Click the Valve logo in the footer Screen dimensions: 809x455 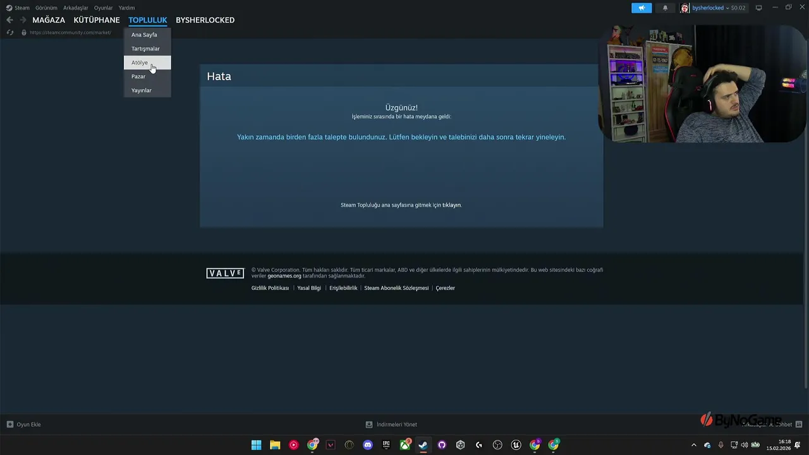click(x=225, y=273)
